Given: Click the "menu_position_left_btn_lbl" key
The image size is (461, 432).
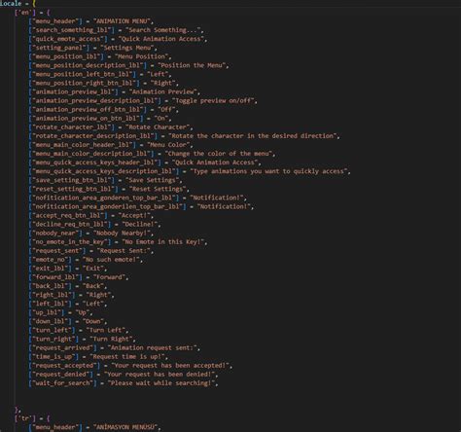Looking at the screenshot, I should (x=84, y=74).
